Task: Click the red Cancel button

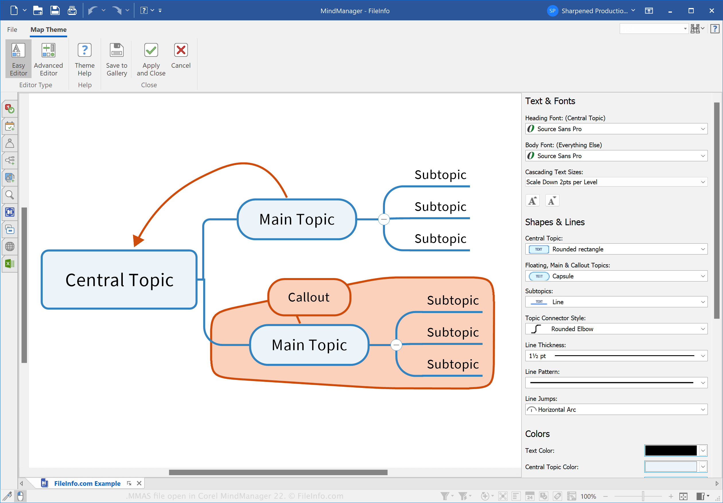Action: (181, 55)
